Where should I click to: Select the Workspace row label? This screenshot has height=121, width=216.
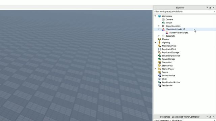pos(167,16)
